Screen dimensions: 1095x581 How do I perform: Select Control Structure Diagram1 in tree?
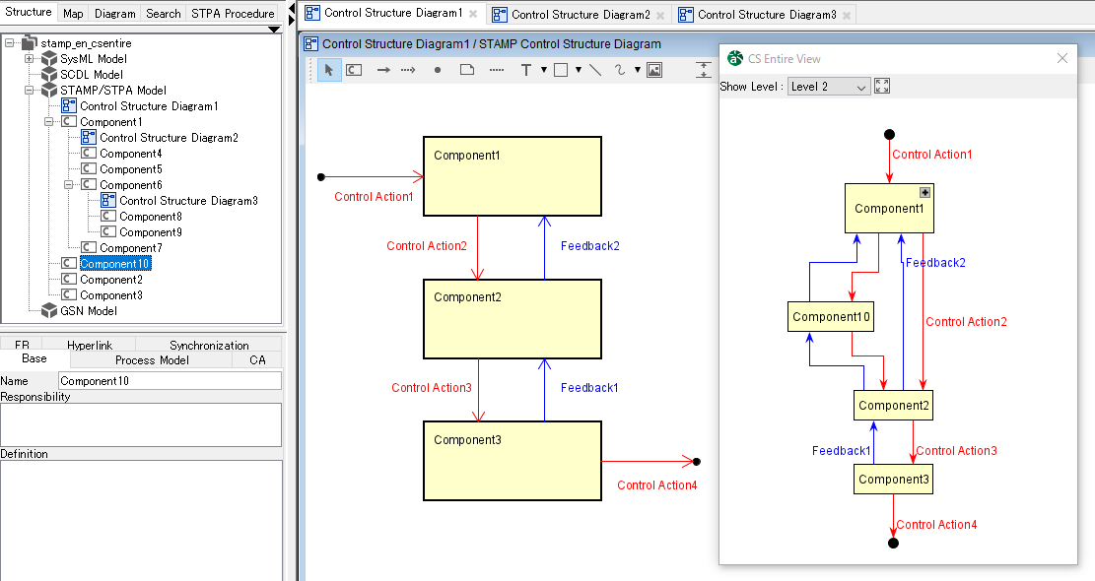coord(149,106)
